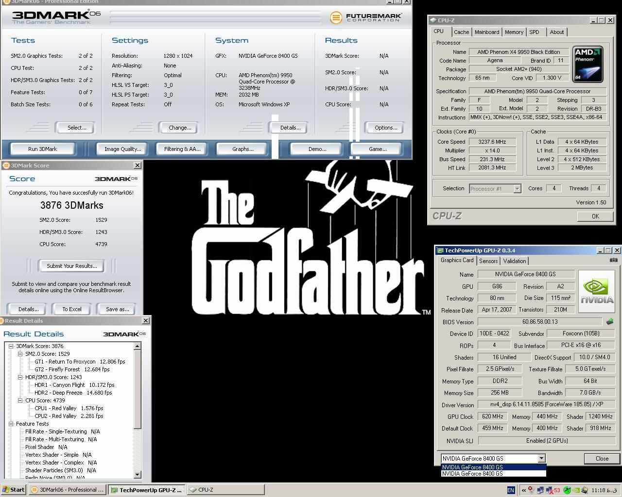
Task: Select HDR2 - Deep Freeze row
Action: (x=73, y=393)
